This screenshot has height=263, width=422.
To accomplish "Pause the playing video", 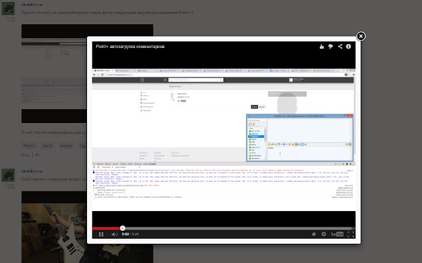I will 101,234.
